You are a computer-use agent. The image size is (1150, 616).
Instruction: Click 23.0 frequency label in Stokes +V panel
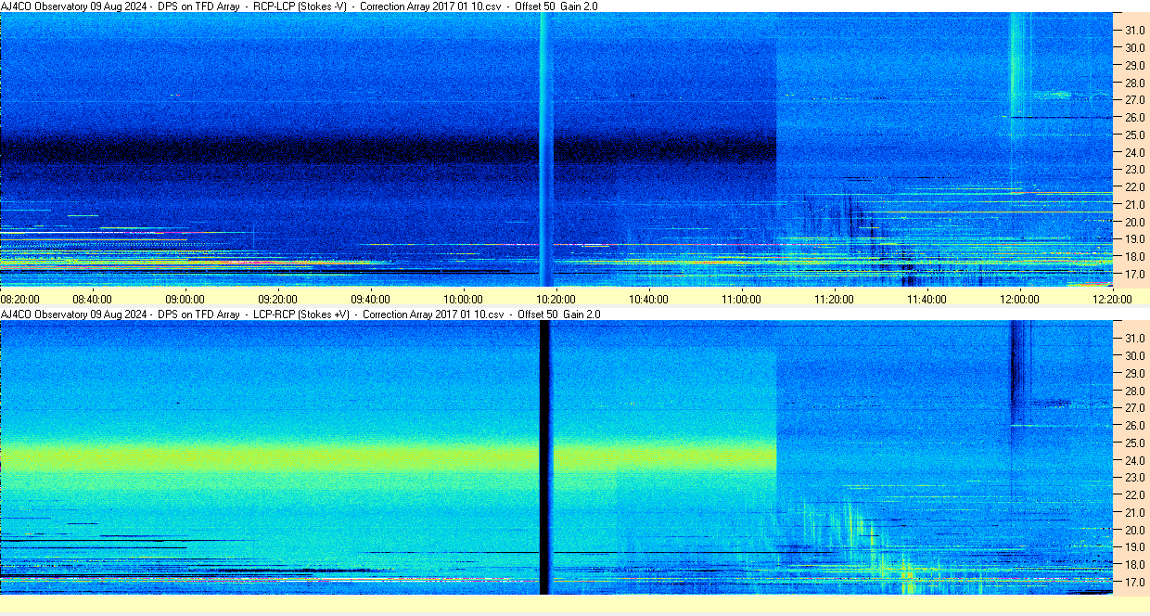[x=1134, y=478]
